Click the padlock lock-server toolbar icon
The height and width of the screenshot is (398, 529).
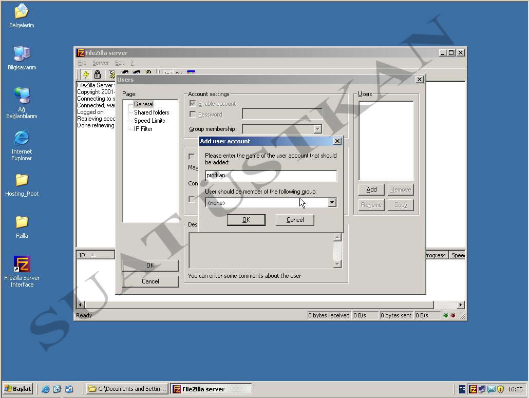pos(97,74)
